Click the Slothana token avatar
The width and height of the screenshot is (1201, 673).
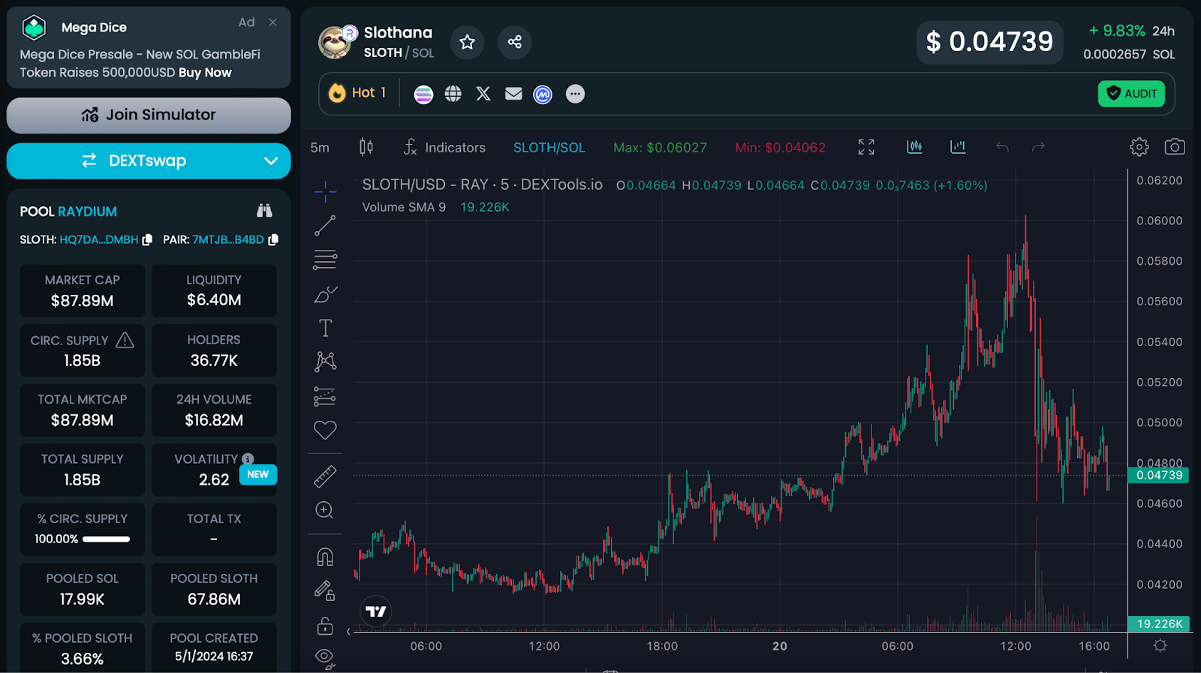(335, 42)
